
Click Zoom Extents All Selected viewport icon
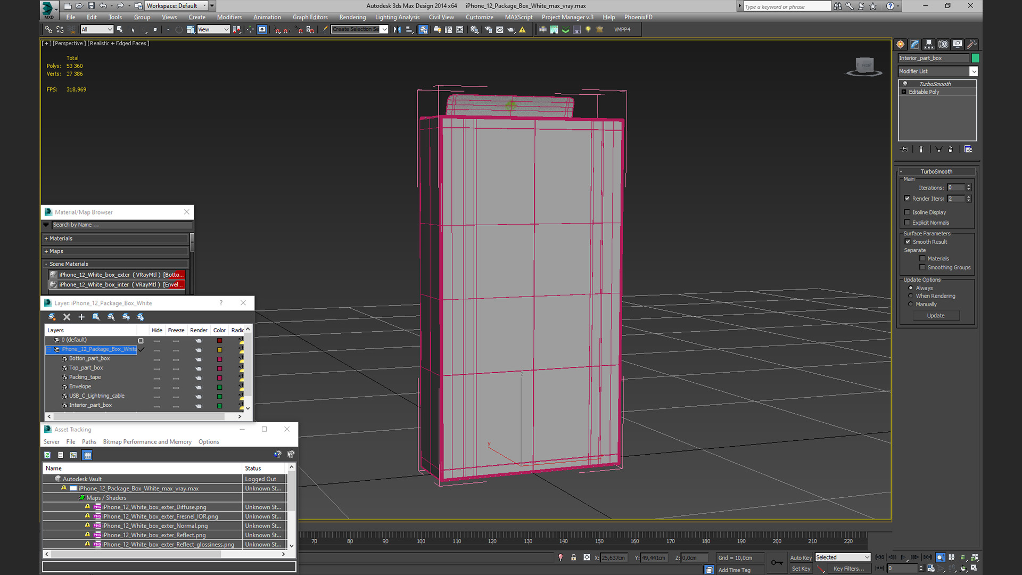tap(975, 557)
